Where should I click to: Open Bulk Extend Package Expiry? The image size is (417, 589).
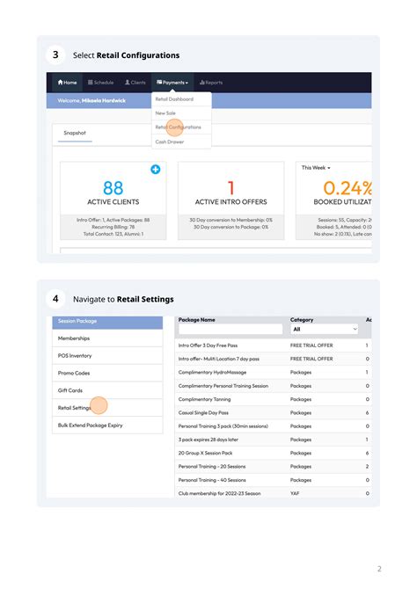pyautogui.click(x=107, y=425)
